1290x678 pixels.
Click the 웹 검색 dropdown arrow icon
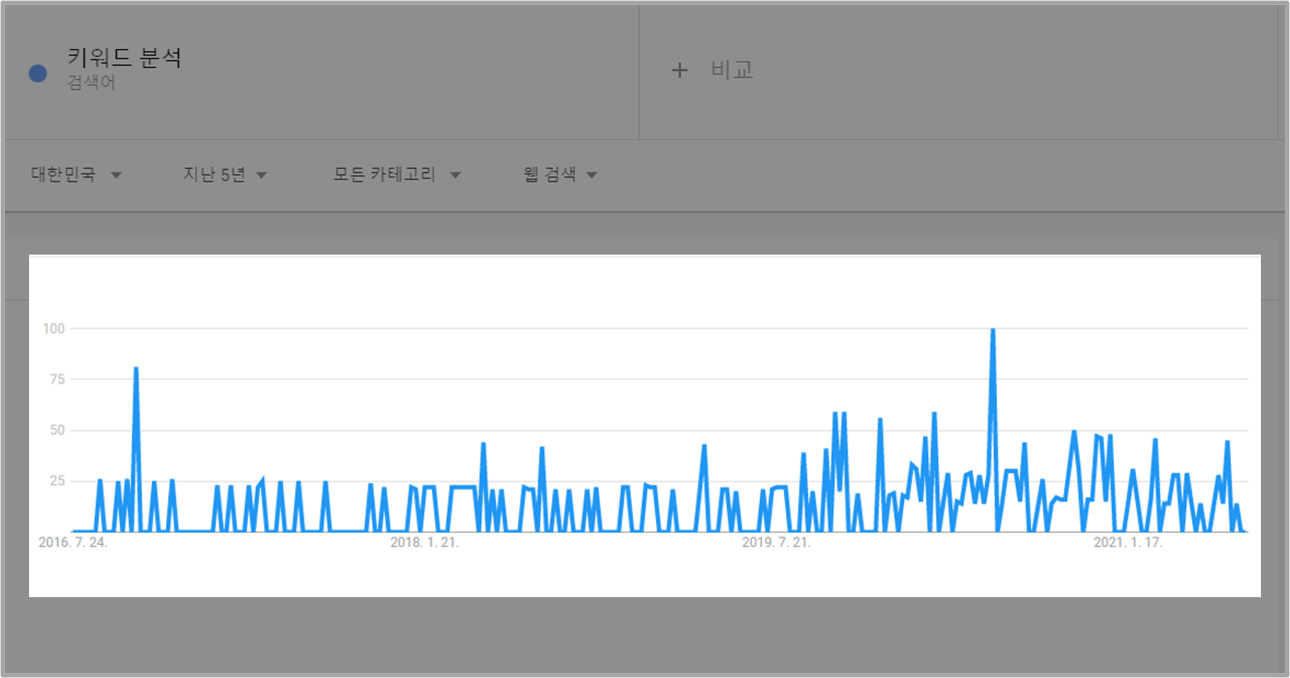click(594, 174)
